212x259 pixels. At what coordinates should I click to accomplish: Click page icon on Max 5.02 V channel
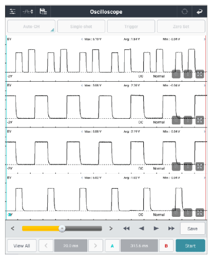click(x=176, y=213)
